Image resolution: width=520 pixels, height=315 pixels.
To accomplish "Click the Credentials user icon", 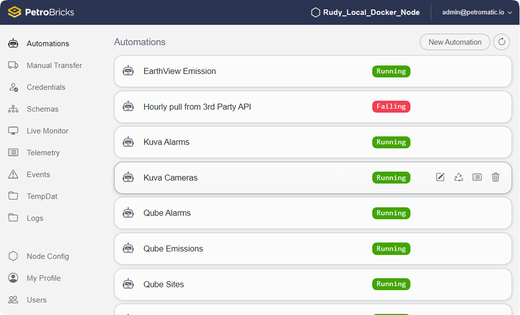I will click(13, 87).
